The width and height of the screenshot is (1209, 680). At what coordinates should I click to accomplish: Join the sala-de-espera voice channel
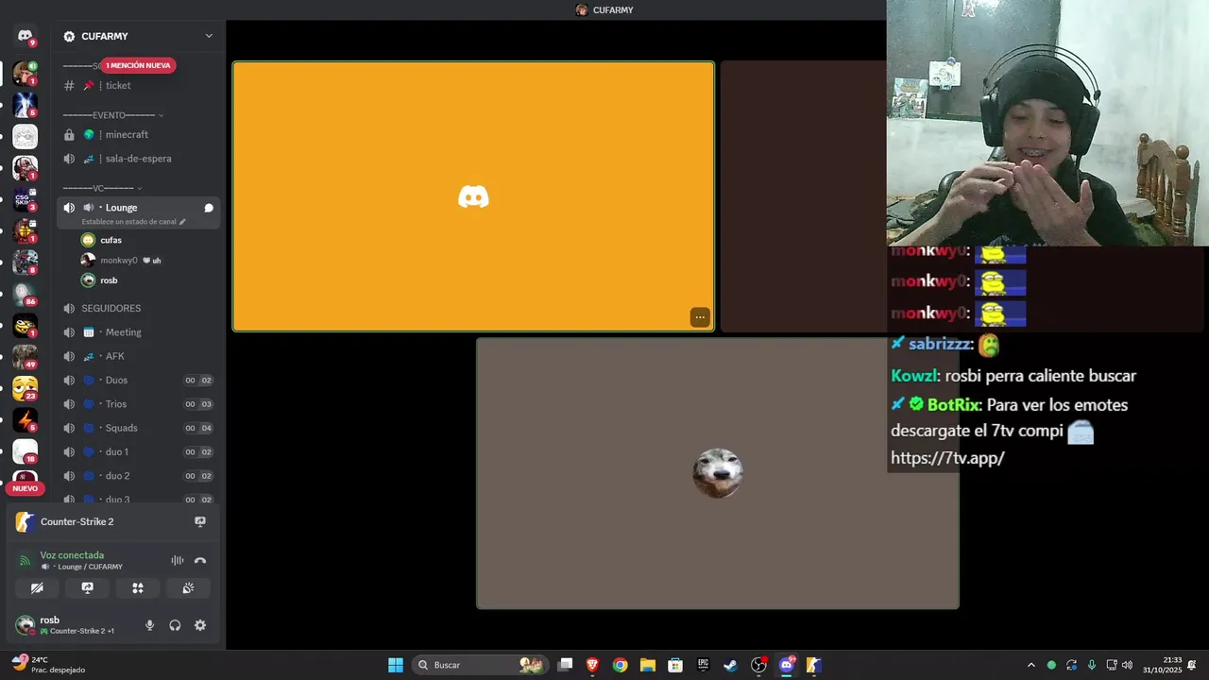(x=139, y=159)
